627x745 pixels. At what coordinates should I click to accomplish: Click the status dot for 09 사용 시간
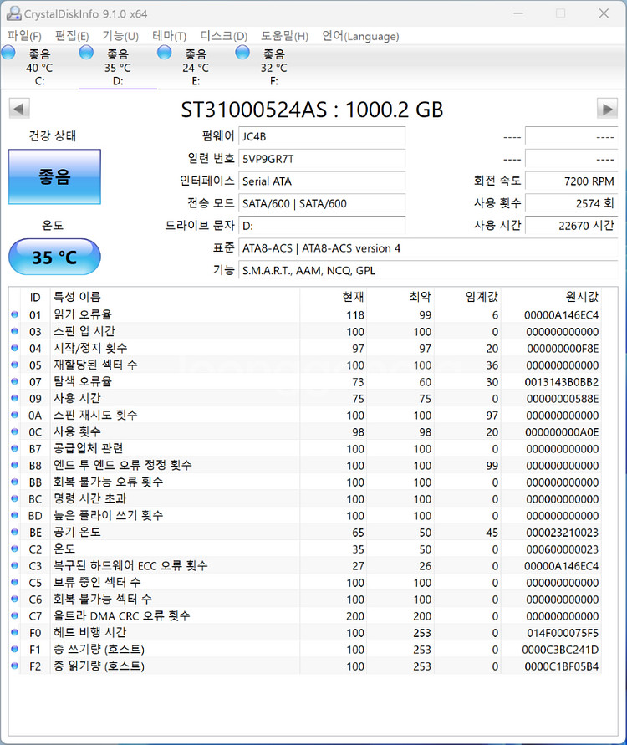[x=15, y=398]
